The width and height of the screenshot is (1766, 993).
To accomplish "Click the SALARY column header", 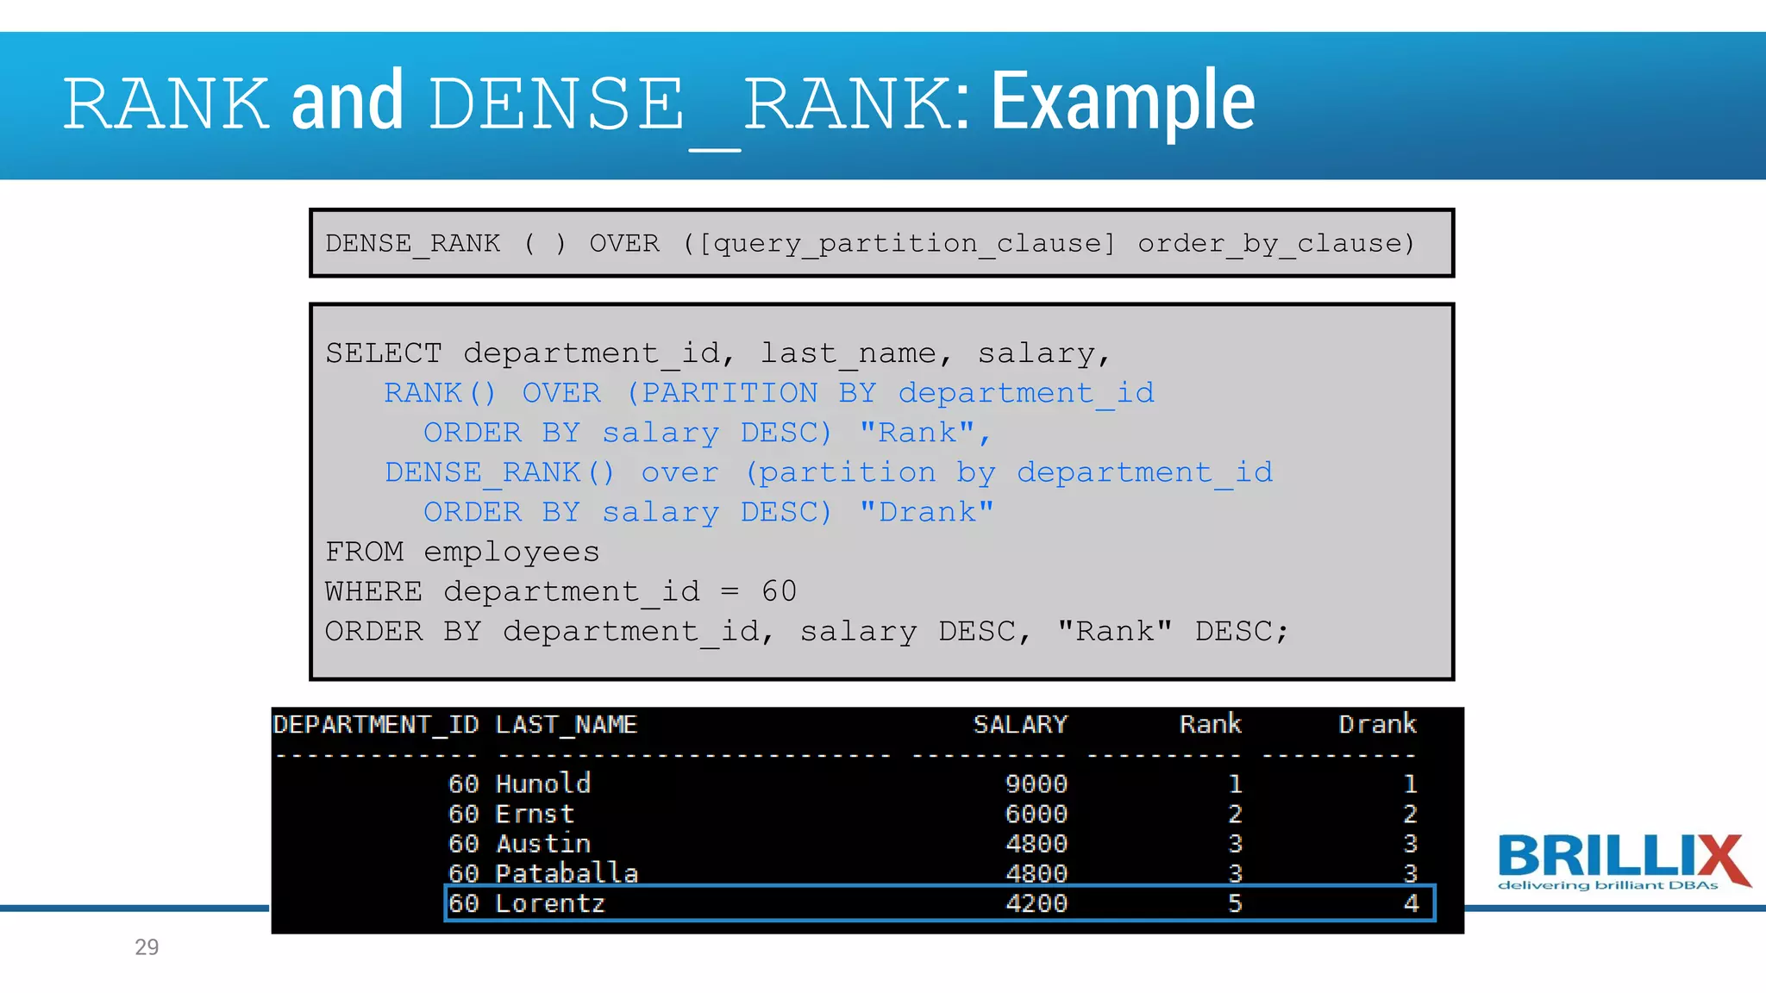I will click(1020, 724).
